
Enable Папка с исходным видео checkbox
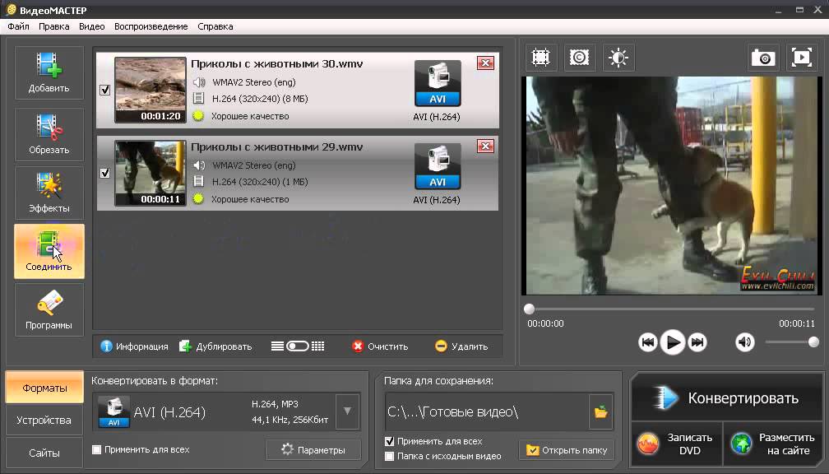(390, 456)
